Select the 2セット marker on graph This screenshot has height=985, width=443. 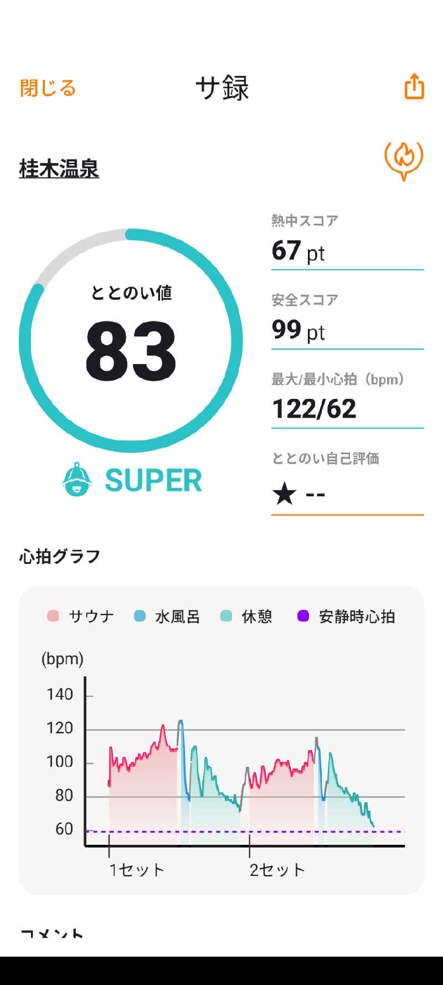point(277,870)
